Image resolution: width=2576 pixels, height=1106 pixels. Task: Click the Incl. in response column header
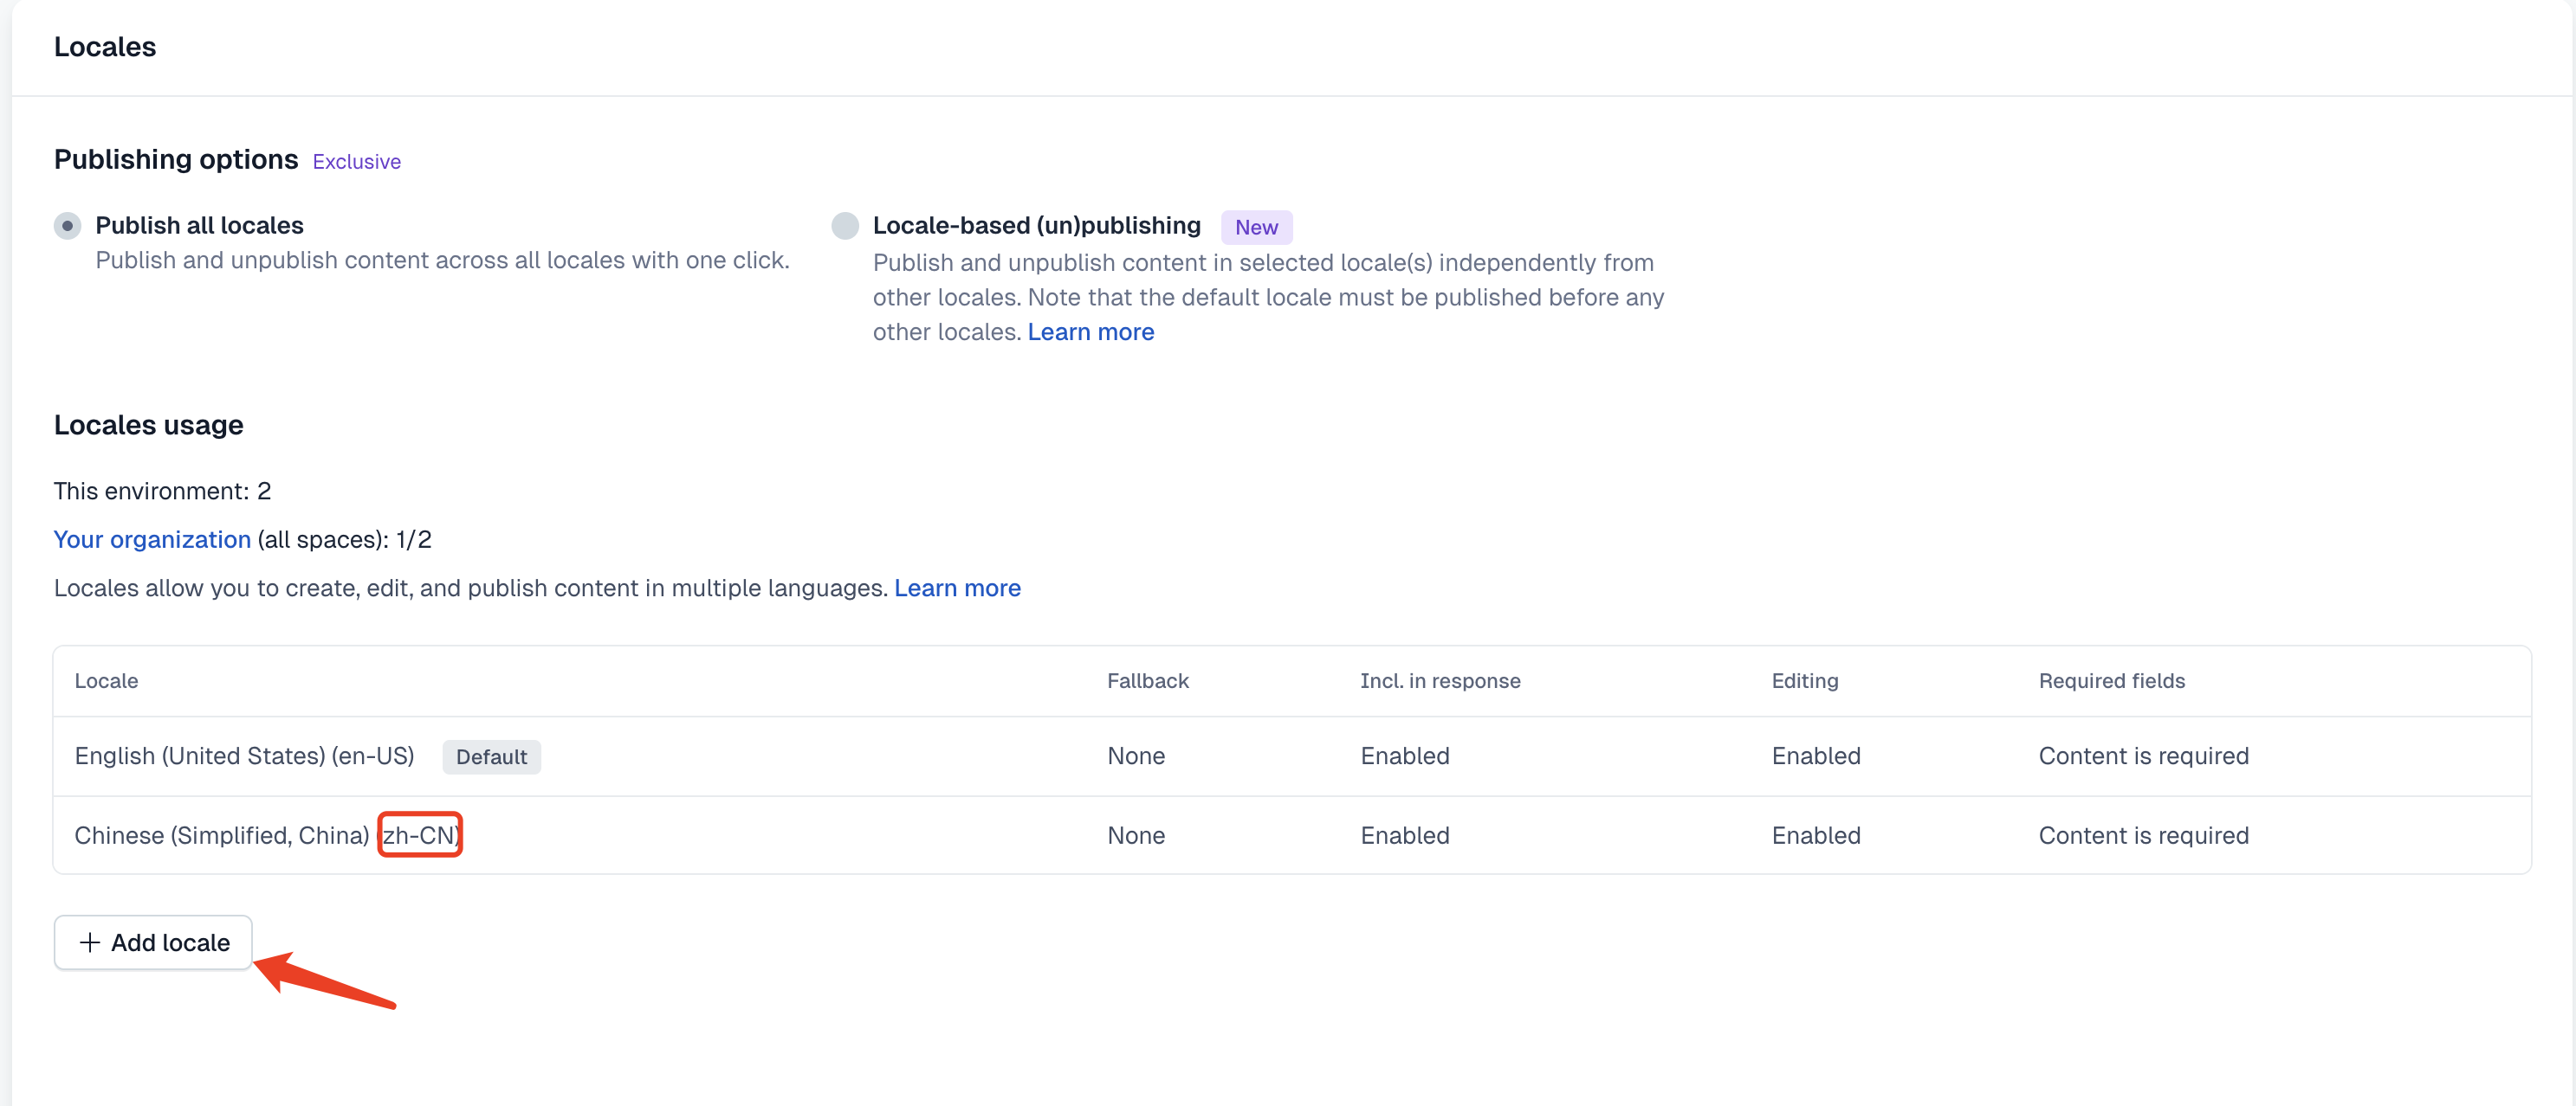pyautogui.click(x=1439, y=680)
